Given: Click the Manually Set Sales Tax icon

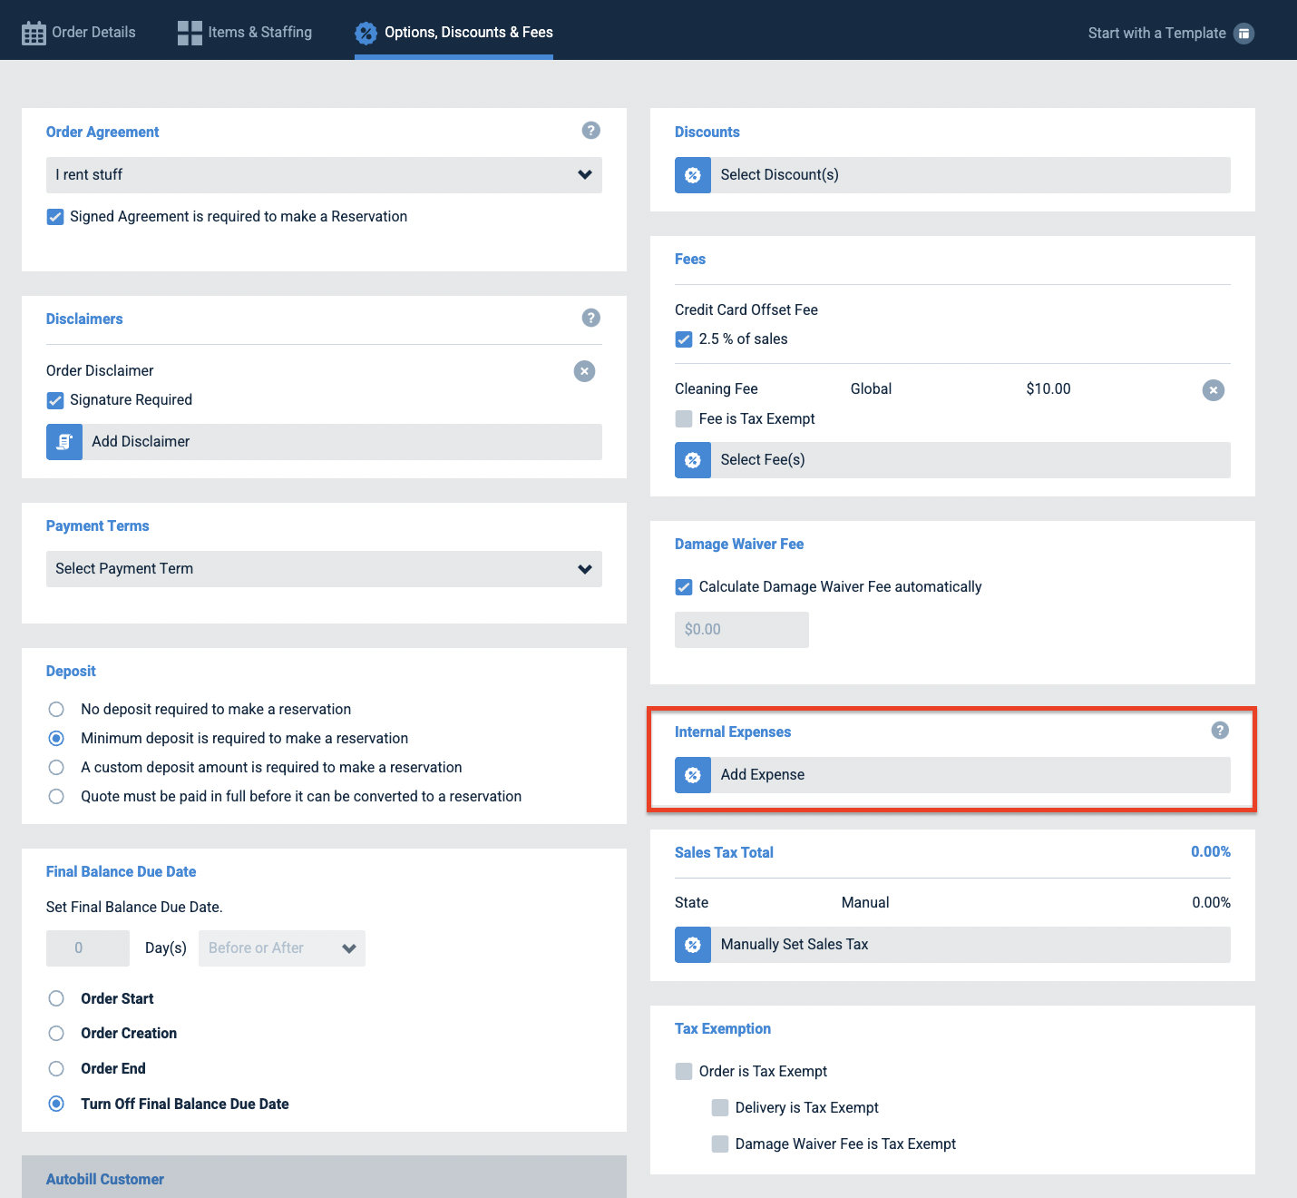Looking at the screenshot, I should [693, 945].
